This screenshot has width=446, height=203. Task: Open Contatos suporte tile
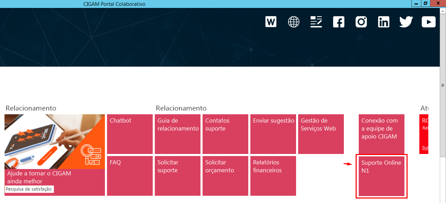[225, 134]
